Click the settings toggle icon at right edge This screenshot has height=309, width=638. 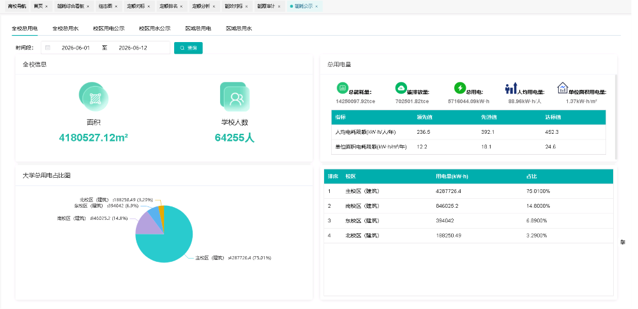pyautogui.click(x=623, y=242)
